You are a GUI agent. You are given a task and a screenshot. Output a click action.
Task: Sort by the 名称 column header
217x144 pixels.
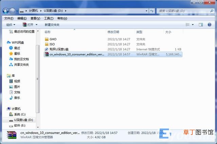pos(47,32)
